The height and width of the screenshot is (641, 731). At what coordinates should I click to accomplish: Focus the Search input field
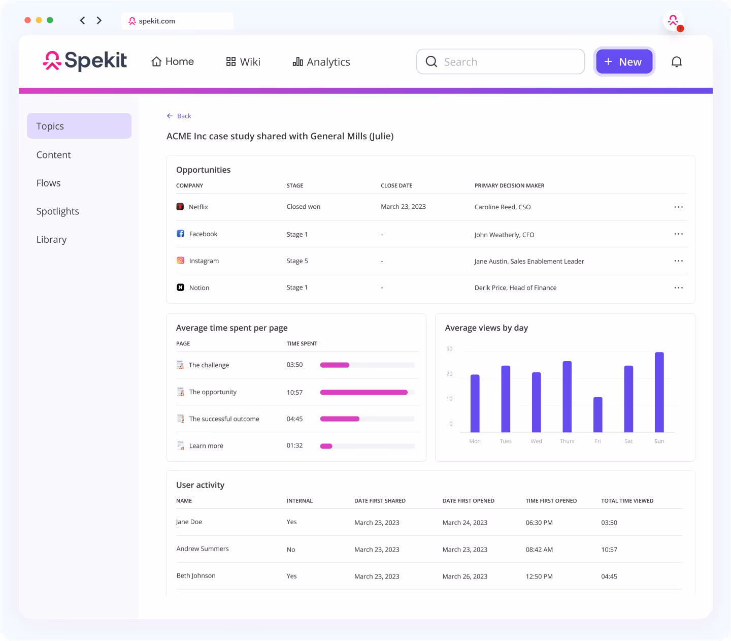pos(501,61)
